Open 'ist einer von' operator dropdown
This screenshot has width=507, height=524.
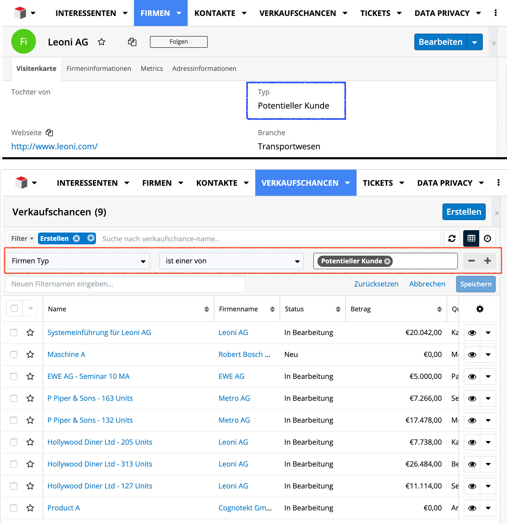232,261
